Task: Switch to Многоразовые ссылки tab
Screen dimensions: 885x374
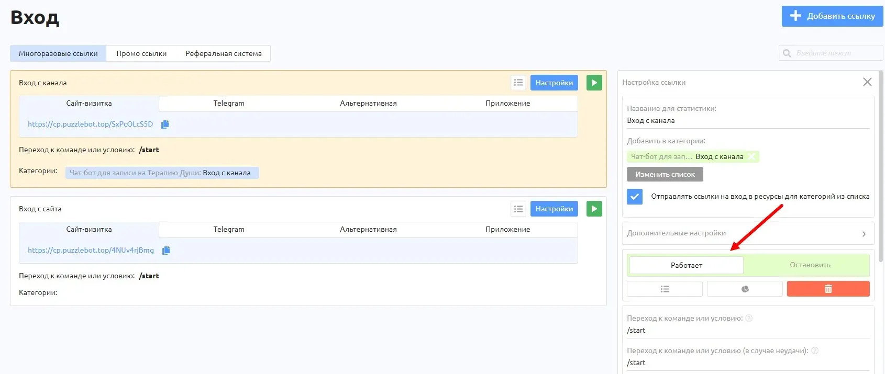Action: (x=58, y=53)
